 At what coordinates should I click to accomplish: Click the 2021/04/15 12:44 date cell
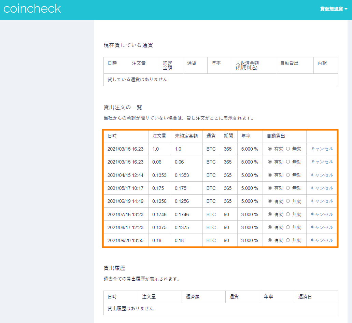125,175
